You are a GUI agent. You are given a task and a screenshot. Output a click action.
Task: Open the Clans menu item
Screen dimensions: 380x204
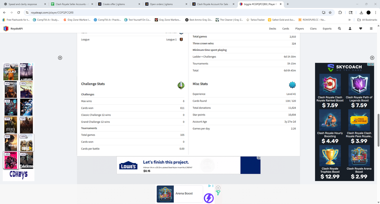pos(313,28)
